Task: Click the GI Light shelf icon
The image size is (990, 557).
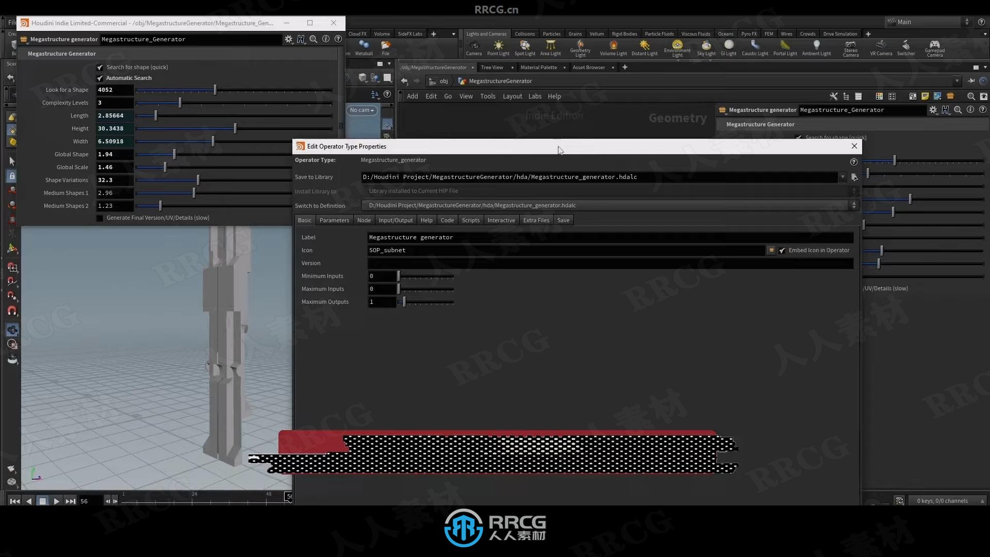Action: pyautogui.click(x=729, y=47)
